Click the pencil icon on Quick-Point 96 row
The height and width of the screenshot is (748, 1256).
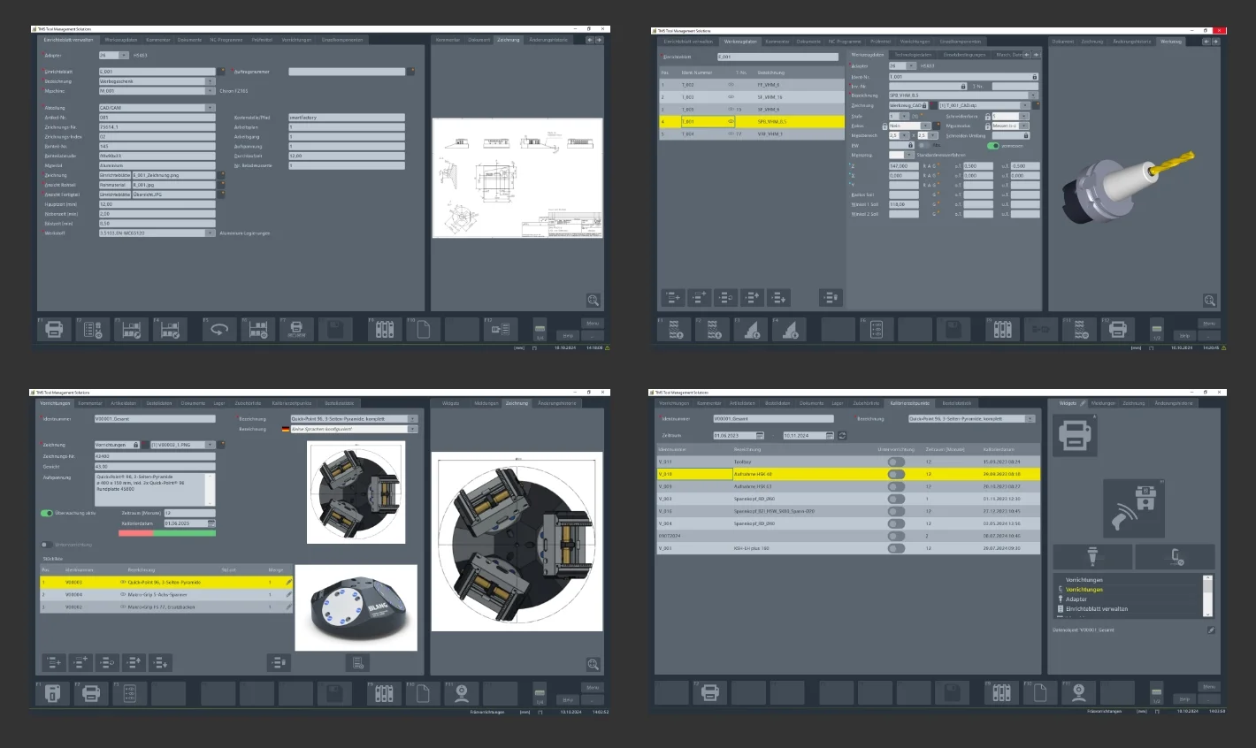click(288, 583)
